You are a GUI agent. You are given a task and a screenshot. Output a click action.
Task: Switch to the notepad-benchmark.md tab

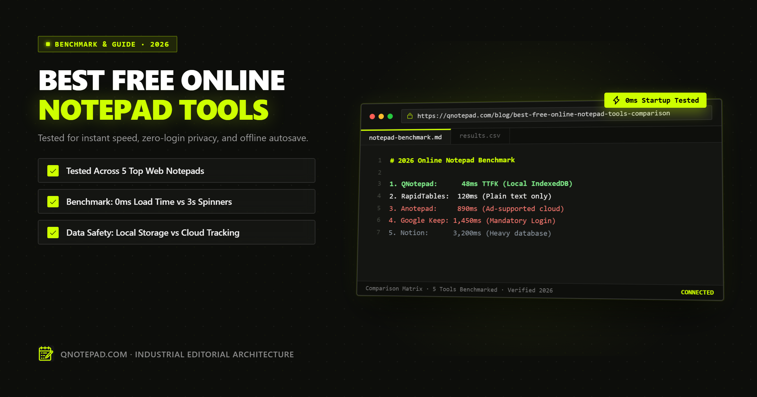pyautogui.click(x=406, y=137)
